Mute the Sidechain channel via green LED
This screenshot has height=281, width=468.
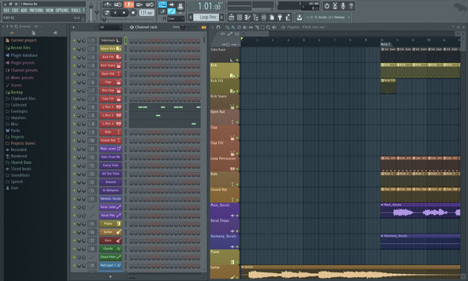[74, 40]
